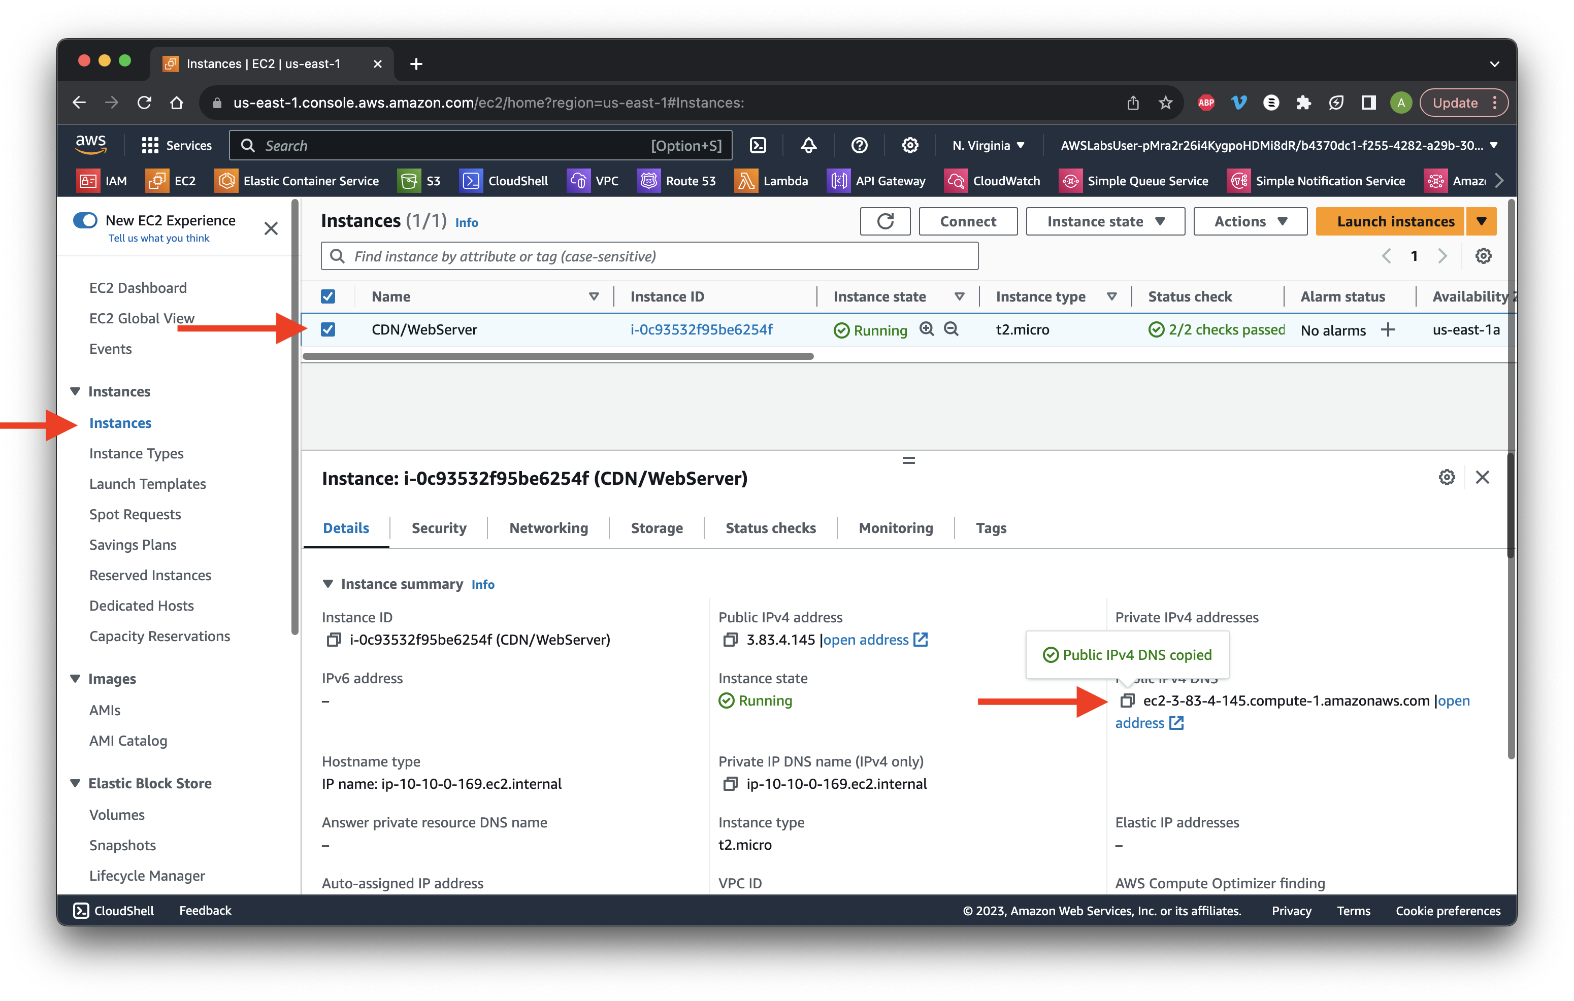Toggle the New EC2 Experience switch

[x=86, y=220]
